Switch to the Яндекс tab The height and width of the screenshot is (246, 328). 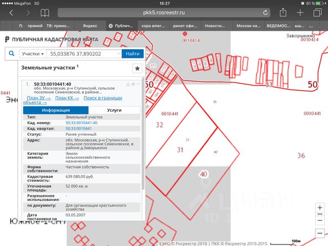pos(90,26)
